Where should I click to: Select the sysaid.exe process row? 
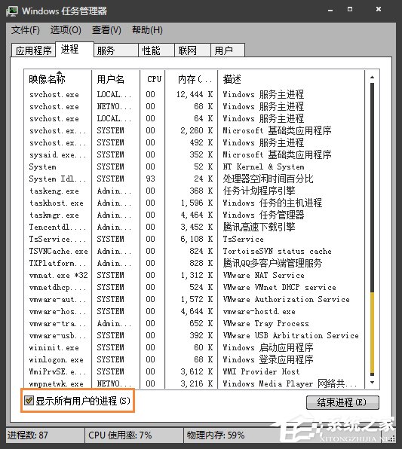click(x=194, y=154)
